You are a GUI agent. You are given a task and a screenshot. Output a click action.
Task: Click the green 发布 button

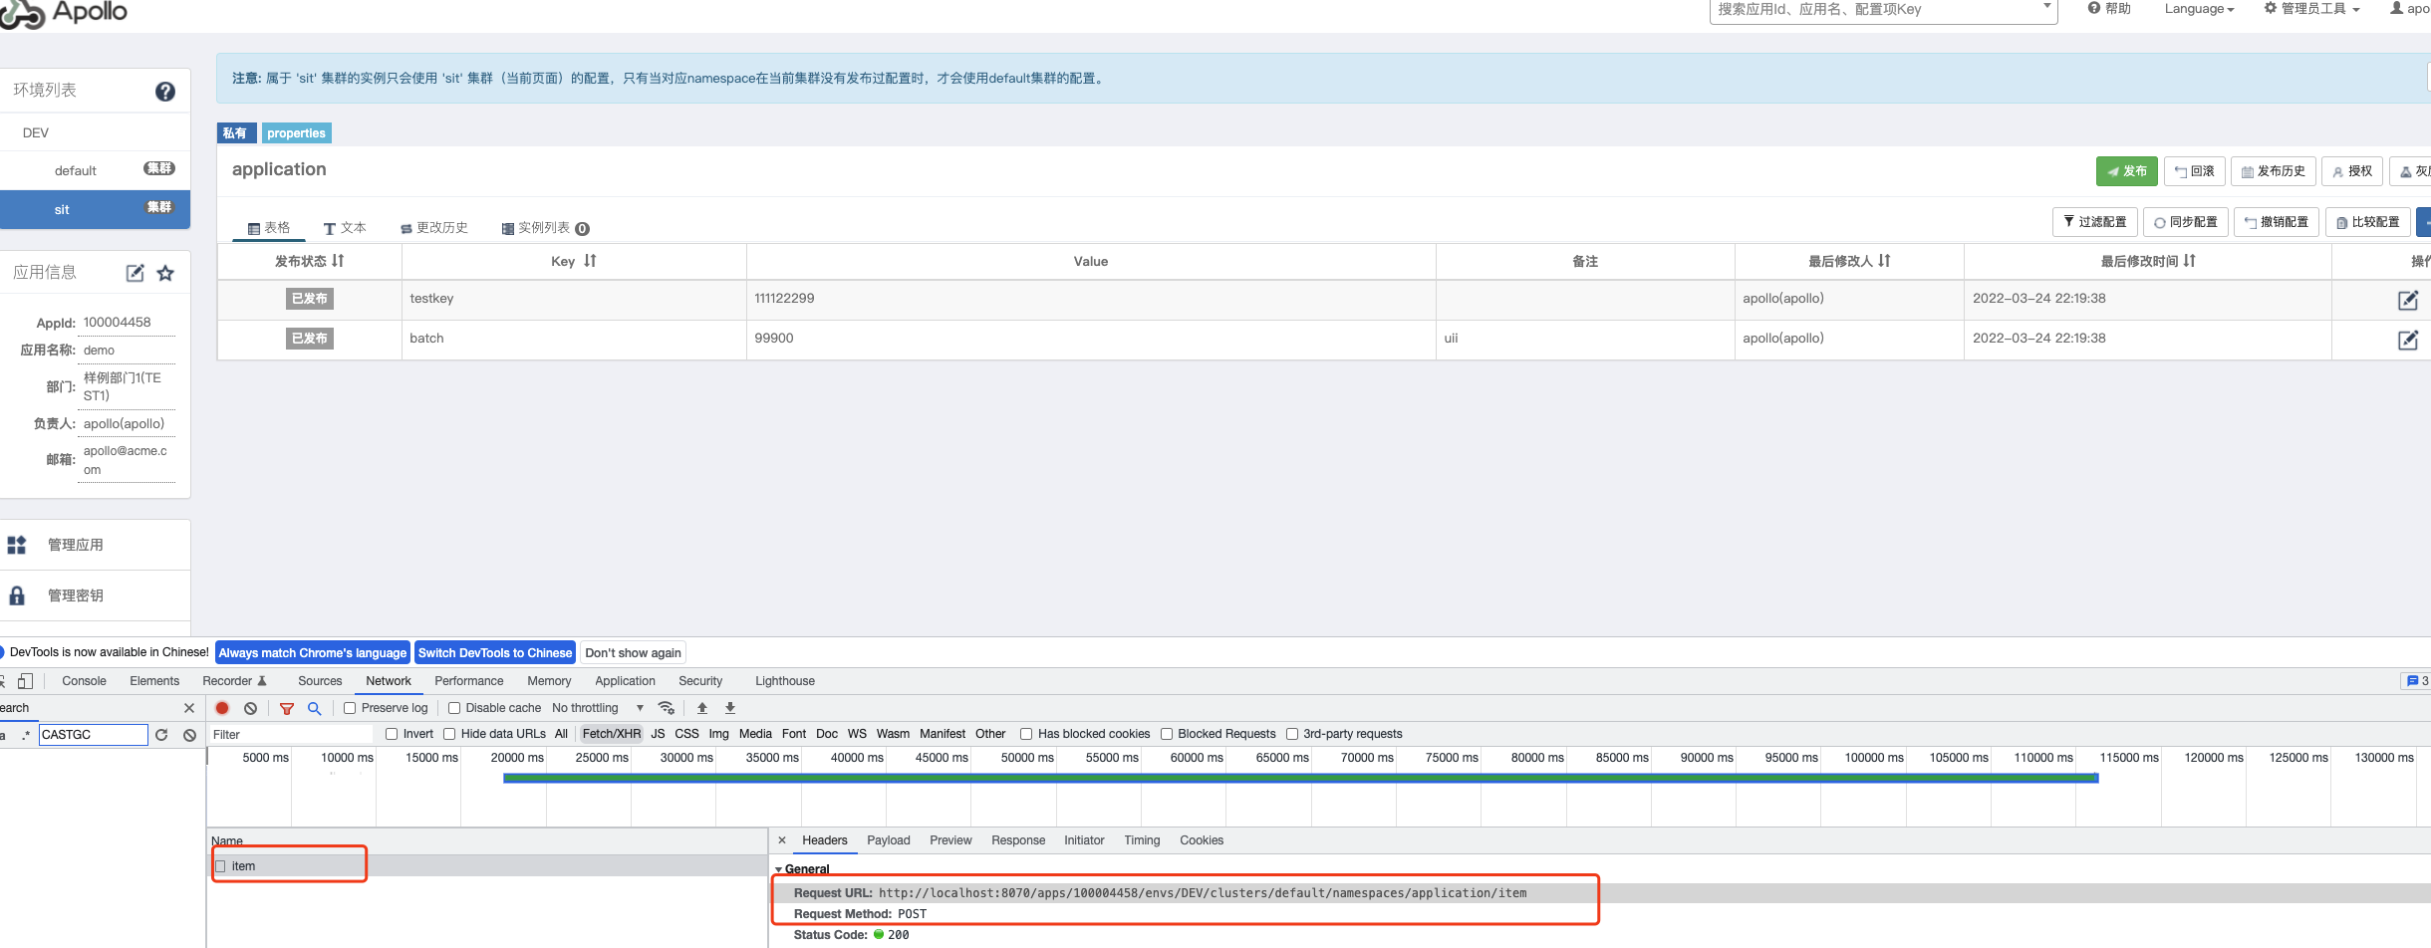coord(2126,171)
